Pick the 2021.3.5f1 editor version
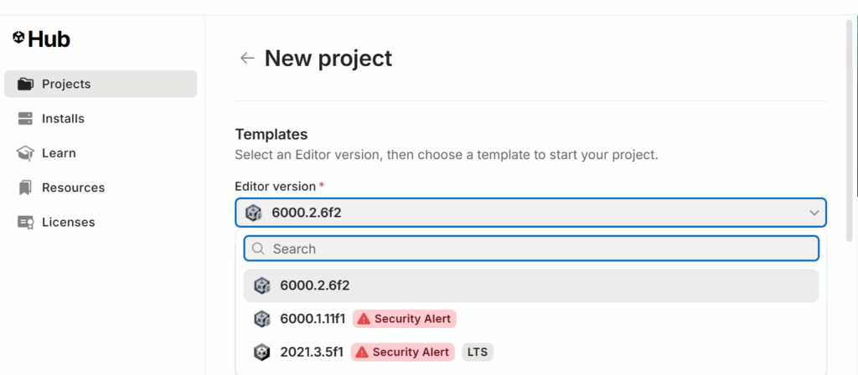Image resolution: width=858 pixels, height=375 pixels. [x=310, y=352]
